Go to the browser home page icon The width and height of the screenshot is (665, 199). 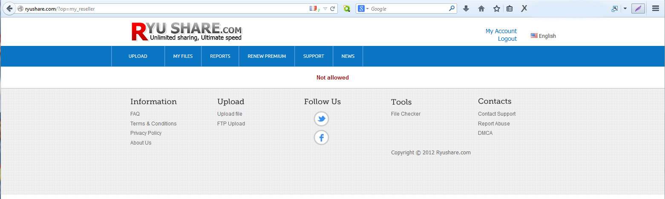click(481, 9)
